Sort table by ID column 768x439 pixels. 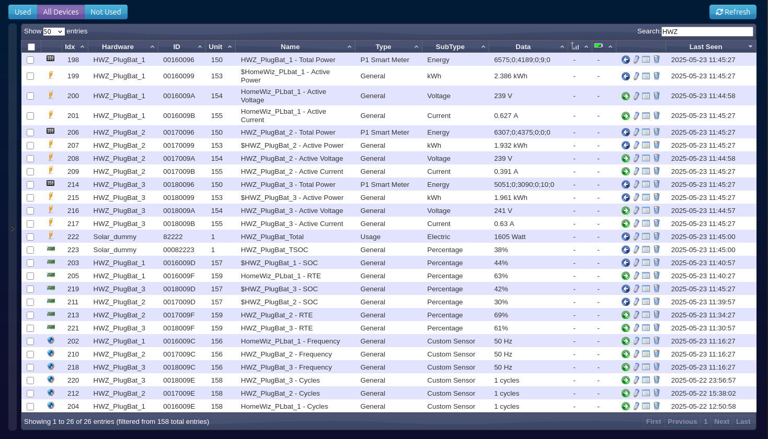[x=182, y=46]
